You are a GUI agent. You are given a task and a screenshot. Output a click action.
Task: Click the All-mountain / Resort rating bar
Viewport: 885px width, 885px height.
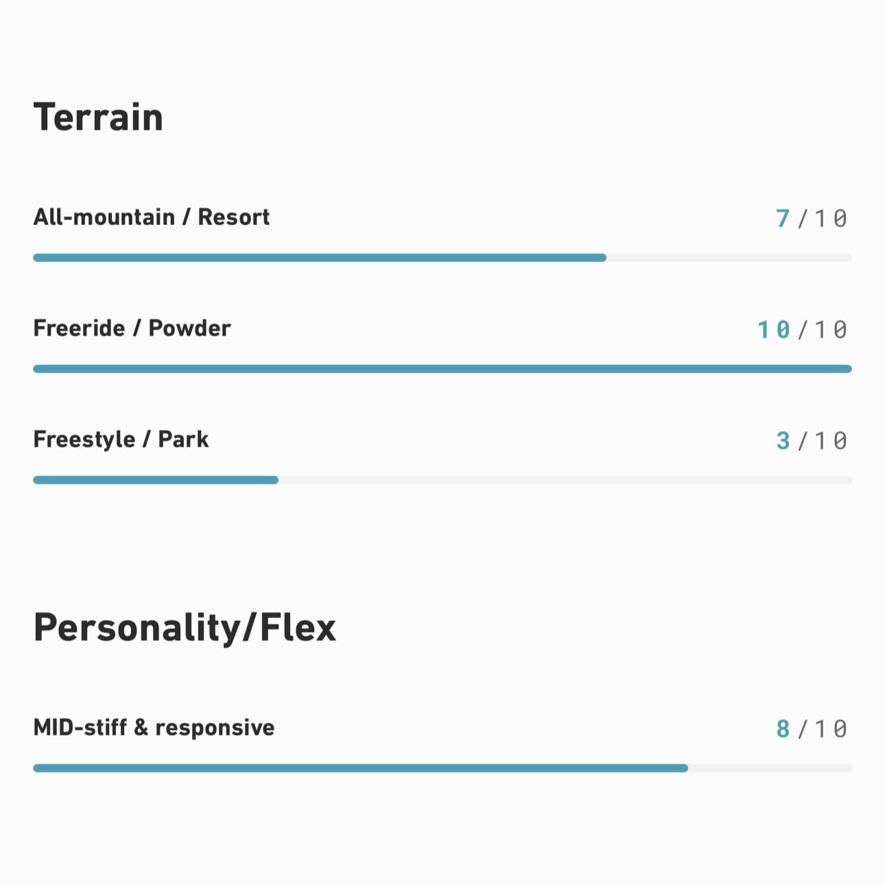442,258
